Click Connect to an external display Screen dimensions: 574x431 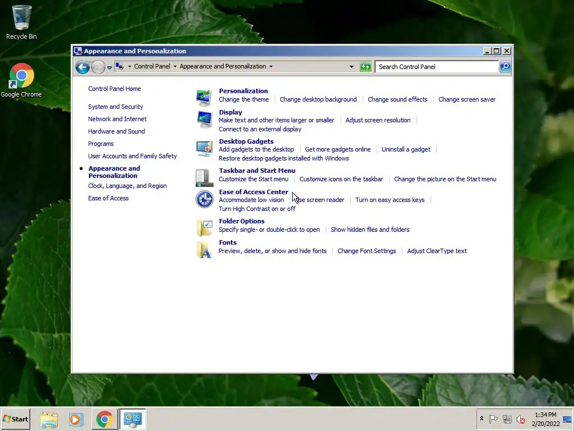pos(260,129)
